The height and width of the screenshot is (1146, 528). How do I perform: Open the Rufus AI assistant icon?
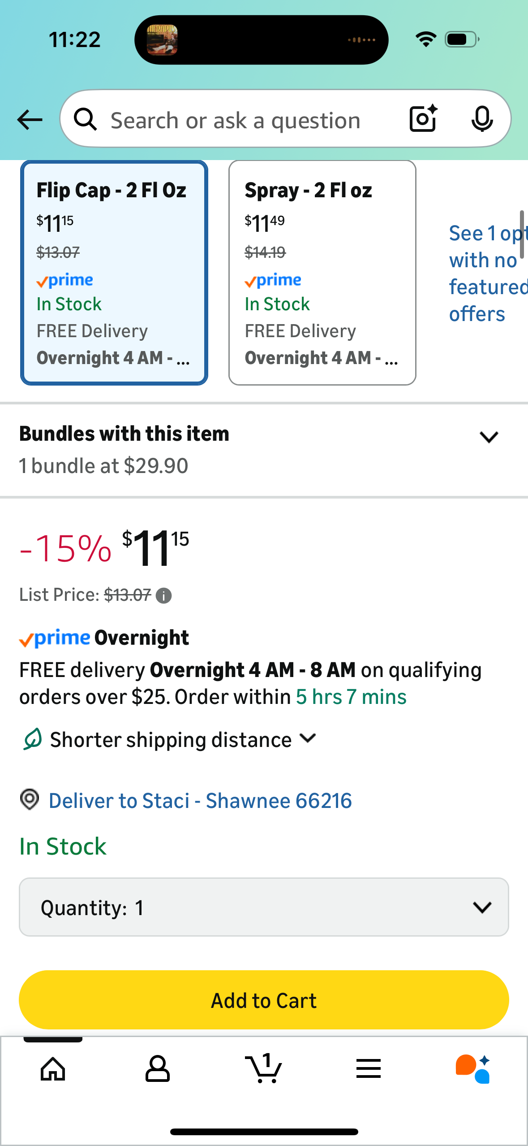[473, 1069]
